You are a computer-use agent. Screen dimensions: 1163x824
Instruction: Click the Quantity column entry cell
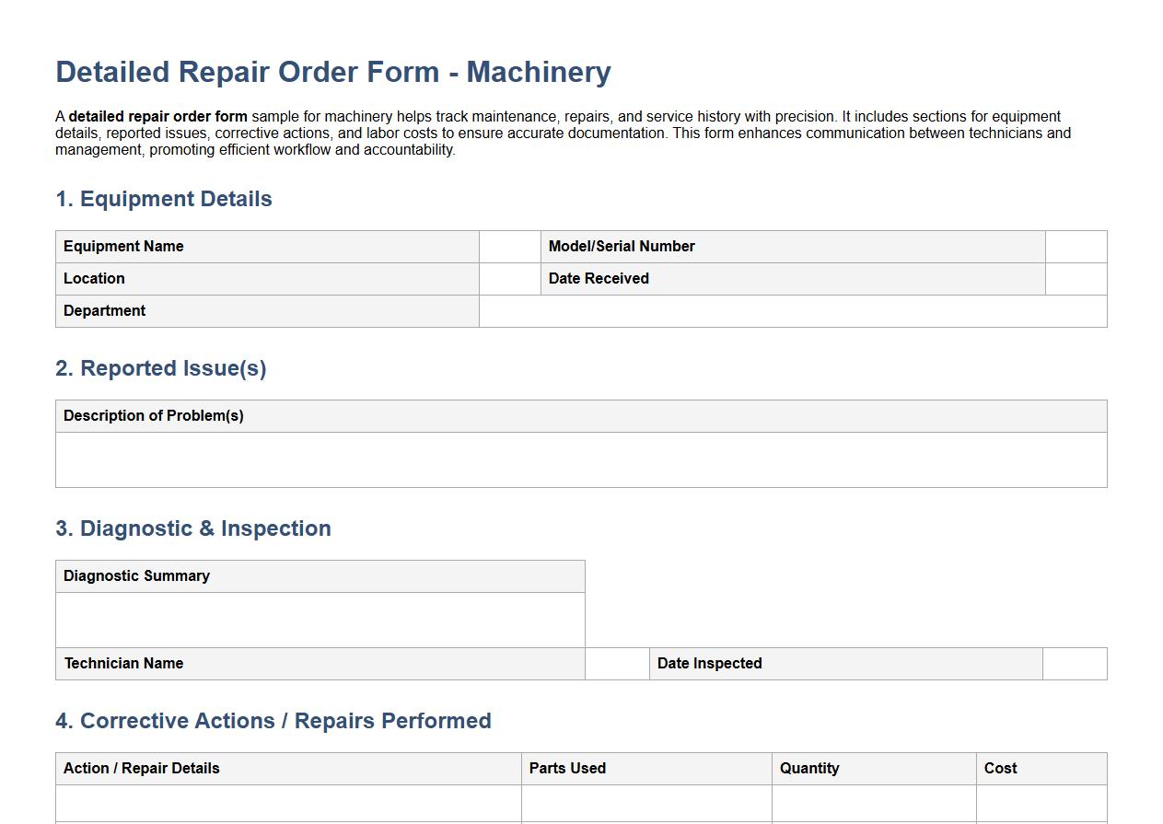(x=873, y=805)
